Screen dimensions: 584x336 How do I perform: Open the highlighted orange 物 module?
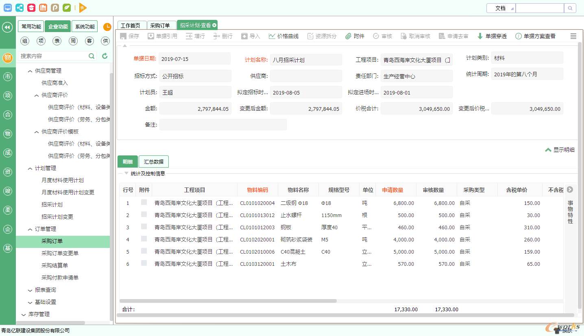pyautogui.click(x=7, y=58)
